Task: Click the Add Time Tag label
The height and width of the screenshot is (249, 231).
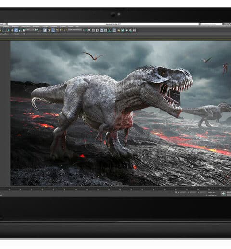Action: pyautogui.click(x=212, y=195)
